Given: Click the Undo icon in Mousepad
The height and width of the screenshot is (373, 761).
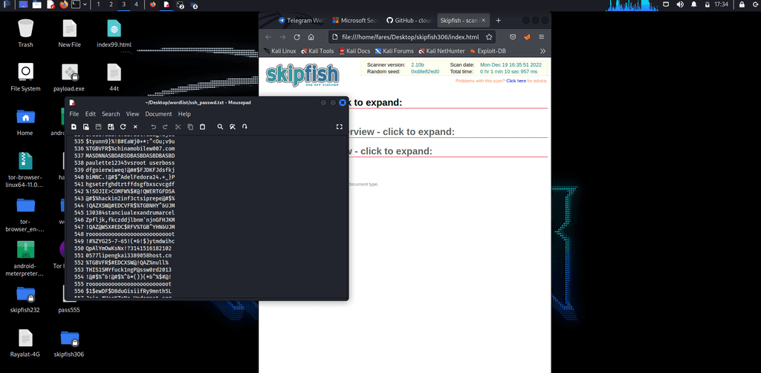Looking at the screenshot, I should (x=153, y=127).
